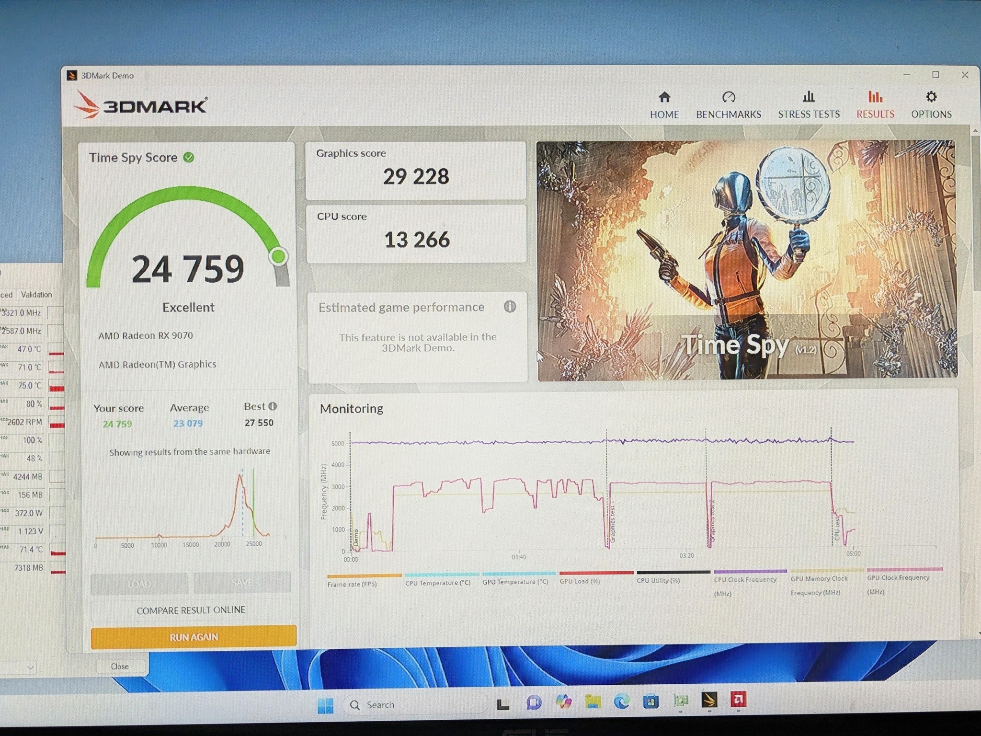The image size is (981, 736).
Task: Click the Best score 27 550
Action: pos(259,423)
